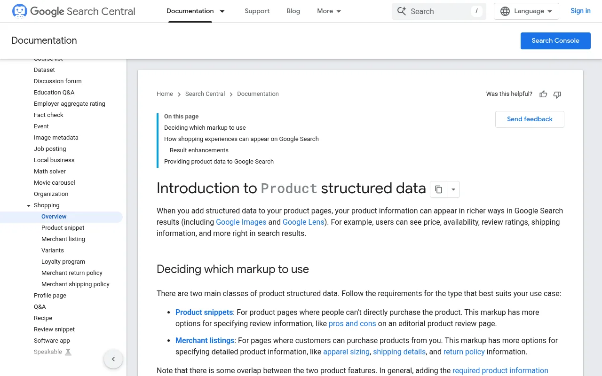Click the Speakable experimental flask icon
Viewport: 602px width, 376px height.
pyautogui.click(x=68, y=352)
